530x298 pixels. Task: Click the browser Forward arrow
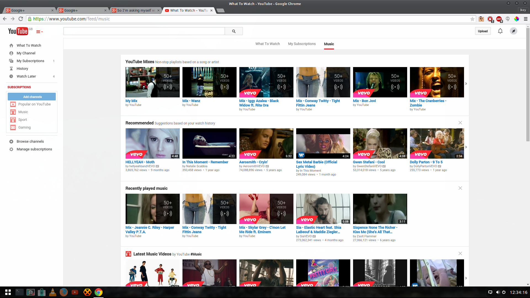tap(12, 19)
